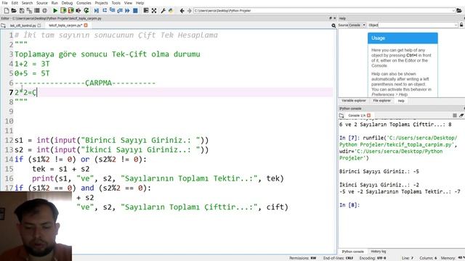Select the tekcif_topla_carpim.py editor tab

point(65,25)
